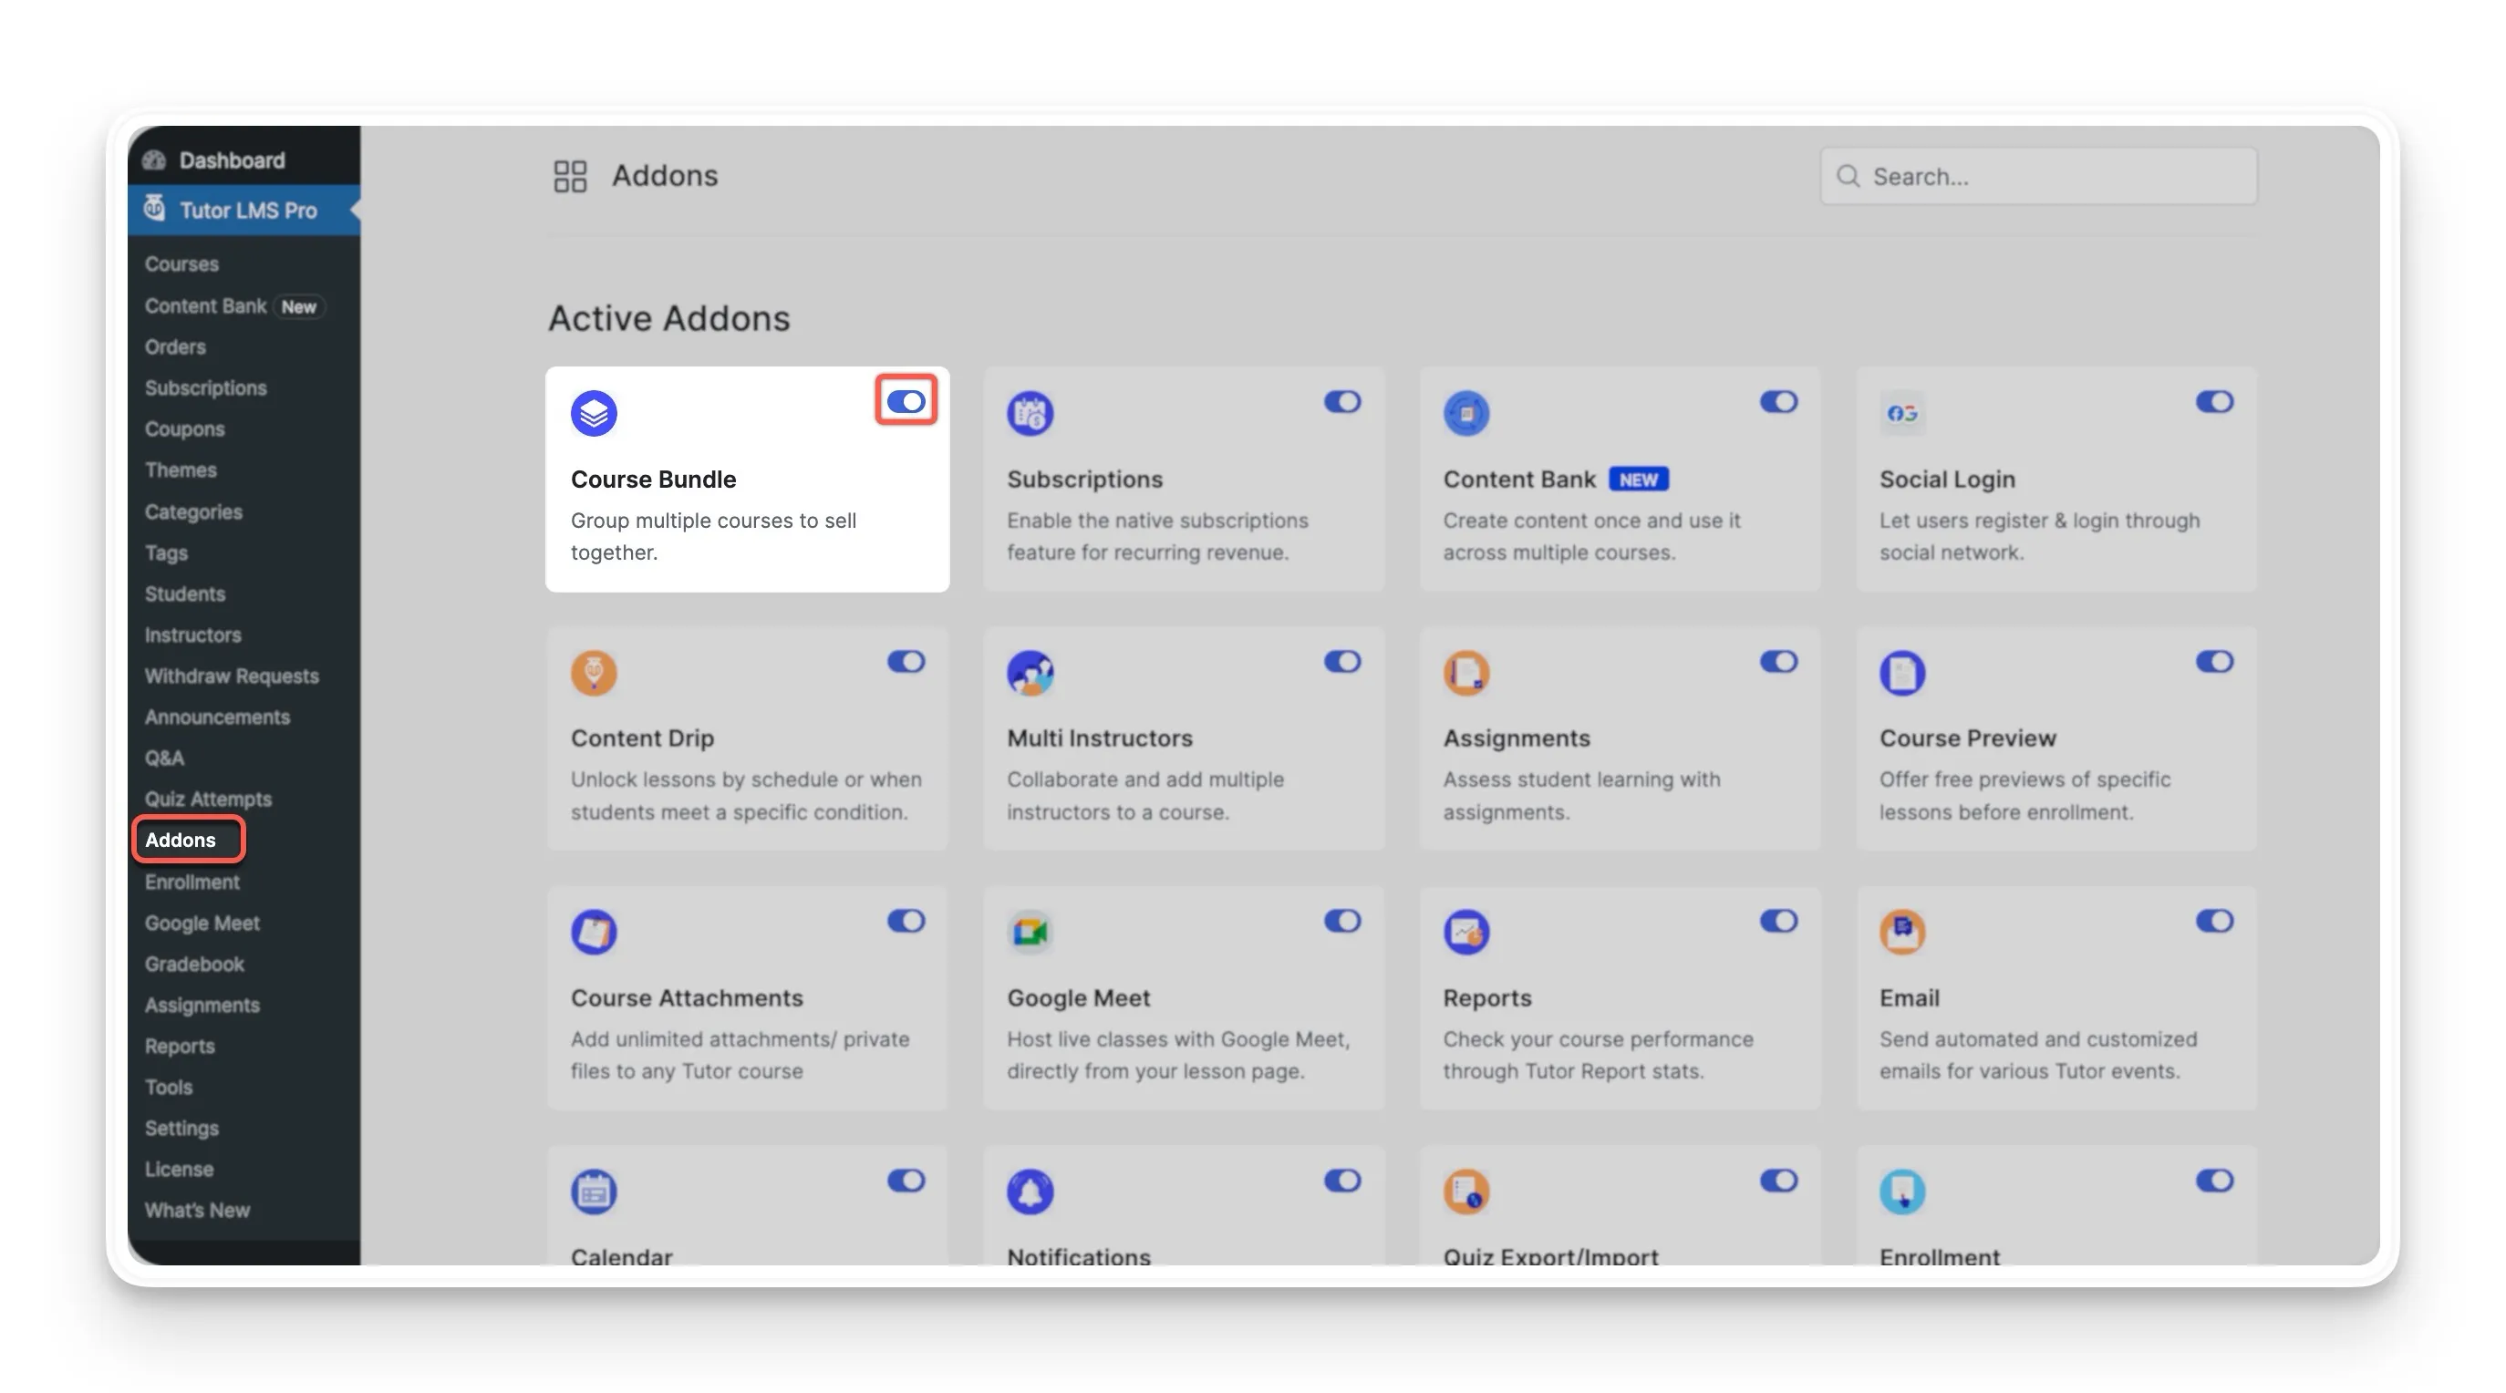Click the Course Bundle card title

pos(653,479)
